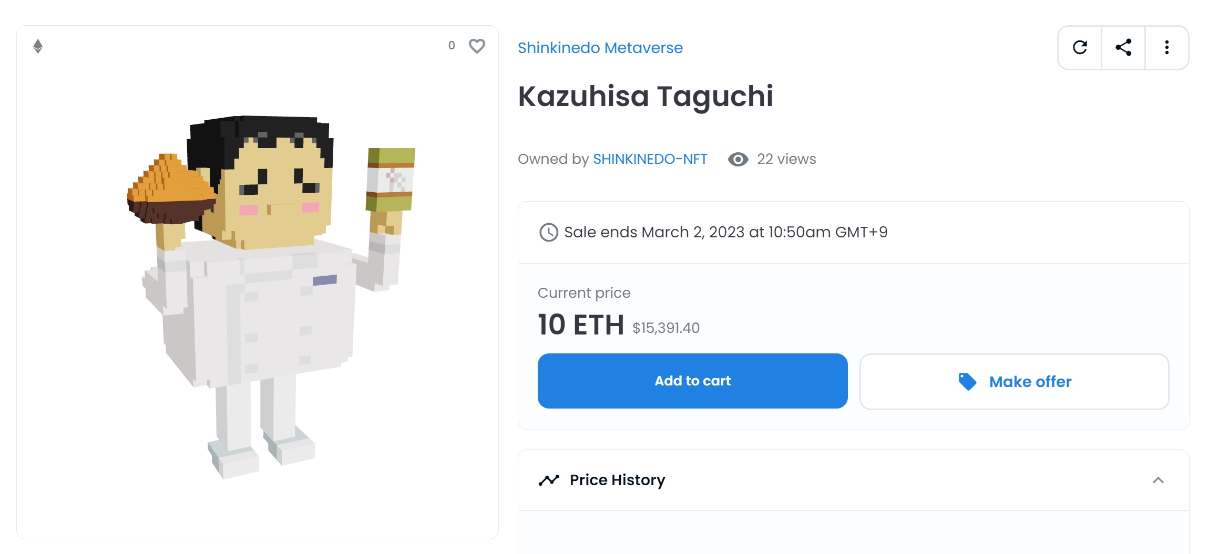Open the SHINKINEDO-NFT owner profile
Viewport: 1229px width, 554px height.
tap(650, 159)
